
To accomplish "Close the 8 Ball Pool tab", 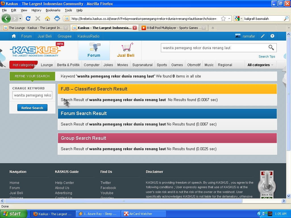I will 204,28.
